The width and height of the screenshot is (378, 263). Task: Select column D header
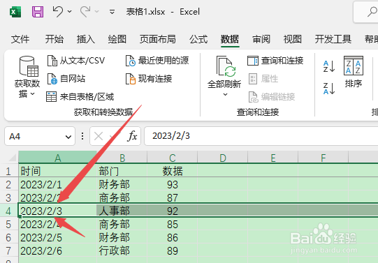(x=222, y=158)
